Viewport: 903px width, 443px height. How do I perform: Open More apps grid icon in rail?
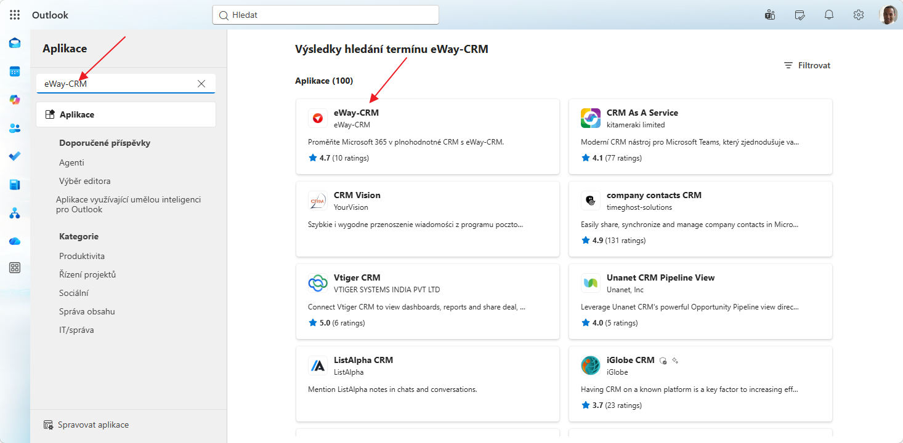[x=15, y=268]
